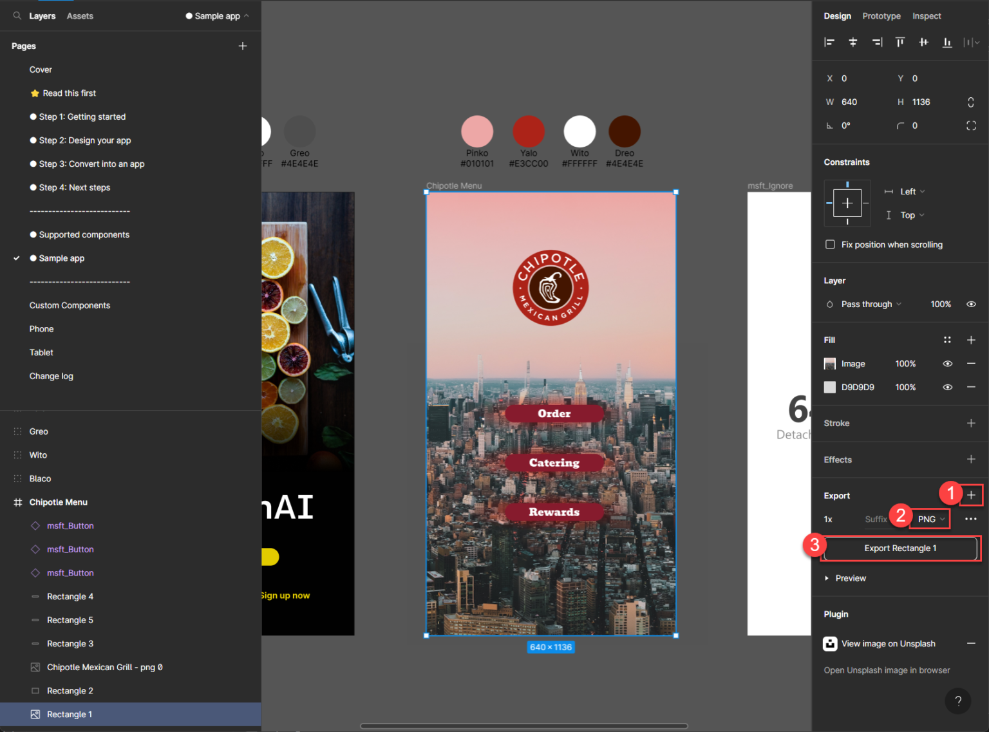Add a stroke using the plus icon
This screenshot has height=732, width=989.
(972, 423)
